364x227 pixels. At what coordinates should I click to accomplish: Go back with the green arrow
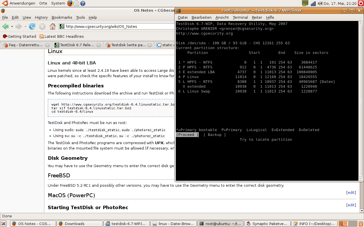tap(5, 26)
